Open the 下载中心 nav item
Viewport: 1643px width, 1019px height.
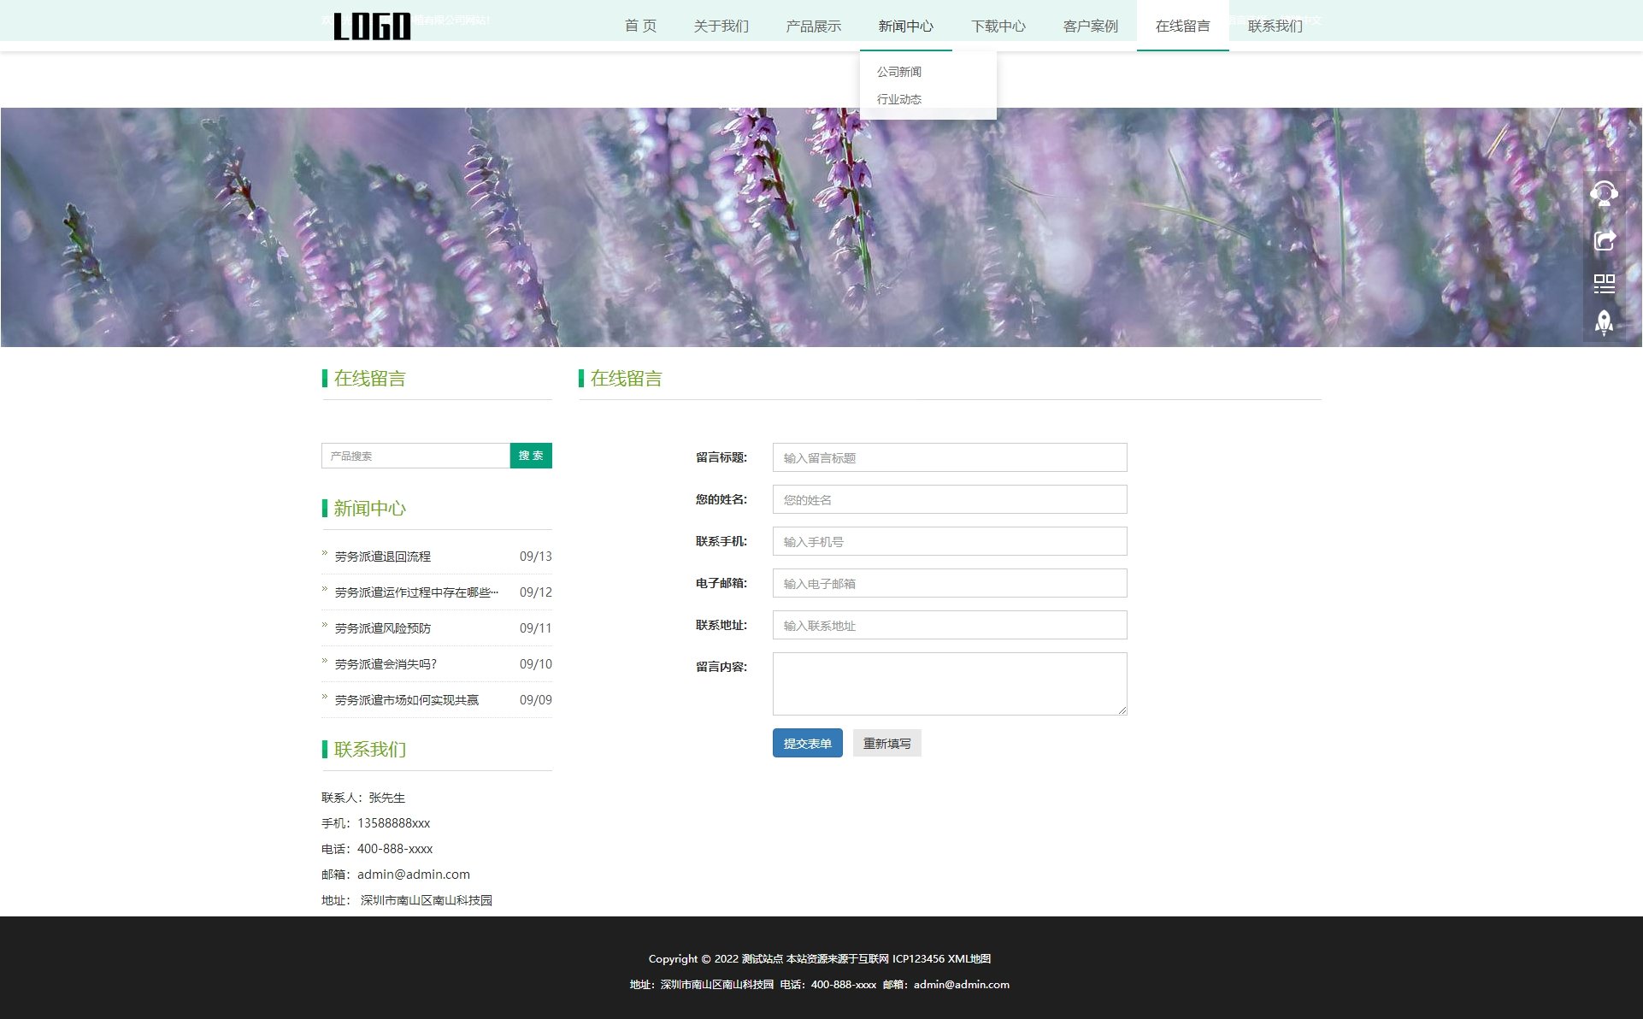click(998, 27)
